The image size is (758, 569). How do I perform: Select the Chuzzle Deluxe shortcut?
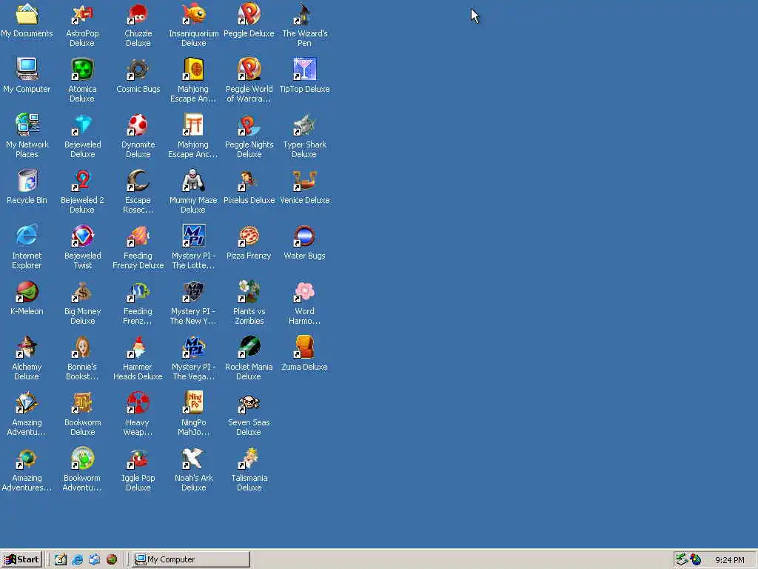click(138, 24)
